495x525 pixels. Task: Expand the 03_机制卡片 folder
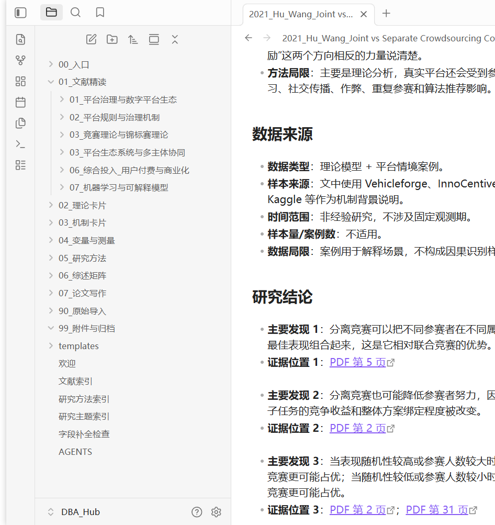tap(51, 222)
